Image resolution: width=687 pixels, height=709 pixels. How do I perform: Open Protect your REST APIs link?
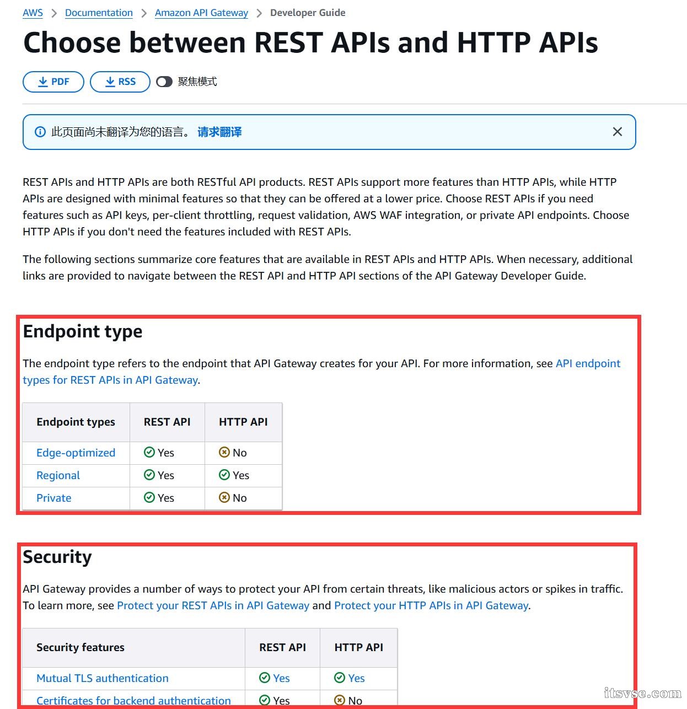pos(213,605)
